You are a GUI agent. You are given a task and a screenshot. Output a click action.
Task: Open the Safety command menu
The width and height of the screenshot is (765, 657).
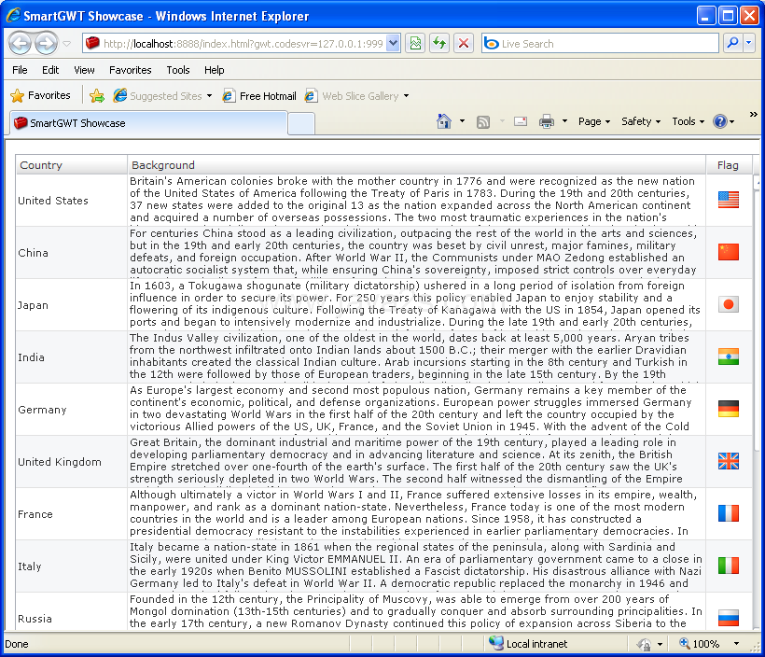pos(641,121)
